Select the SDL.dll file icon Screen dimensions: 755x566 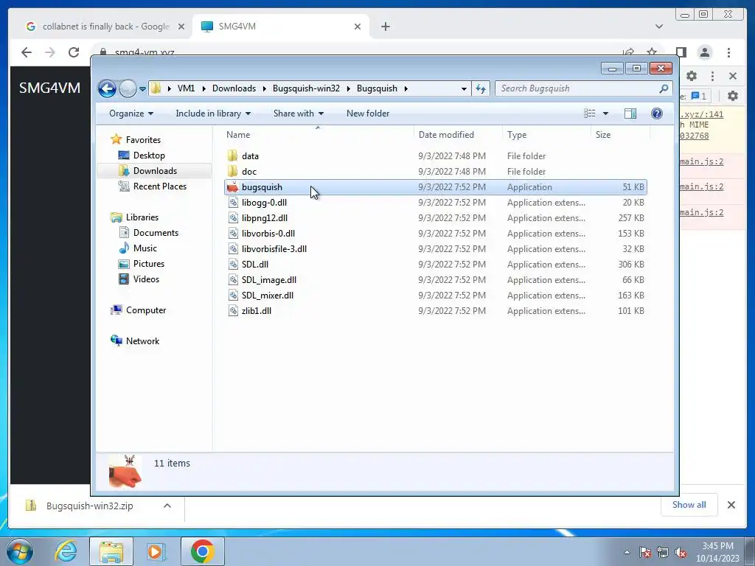click(x=233, y=265)
